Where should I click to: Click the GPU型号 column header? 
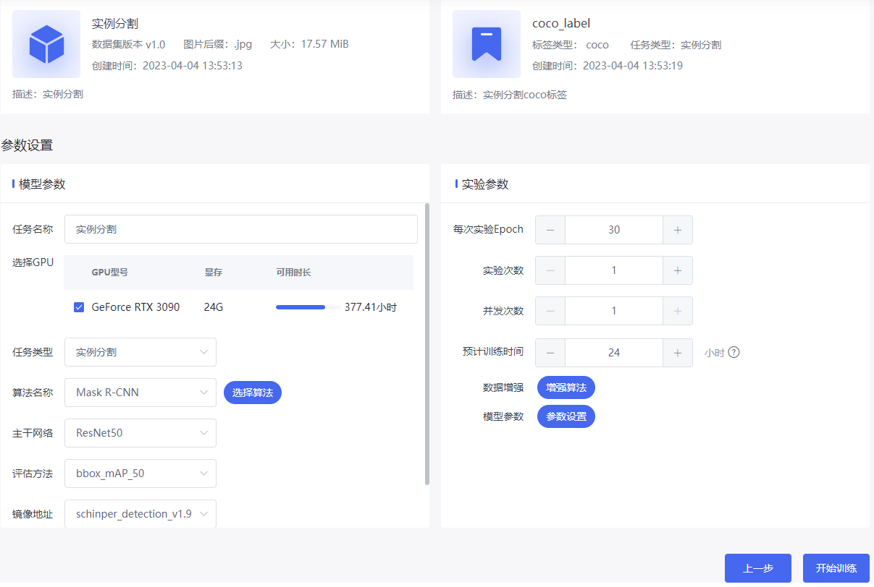pyautogui.click(x=110, y=273)
